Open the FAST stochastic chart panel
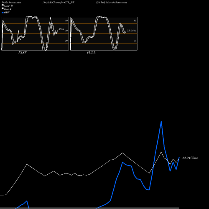The image size is (209, 209). (35, 33)
